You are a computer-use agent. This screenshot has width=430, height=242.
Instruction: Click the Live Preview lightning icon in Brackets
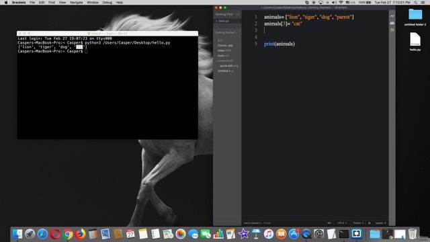click(392, 16)
